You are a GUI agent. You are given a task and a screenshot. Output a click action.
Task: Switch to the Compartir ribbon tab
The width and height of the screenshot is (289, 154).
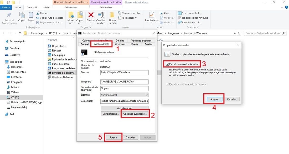coord(32,7)
